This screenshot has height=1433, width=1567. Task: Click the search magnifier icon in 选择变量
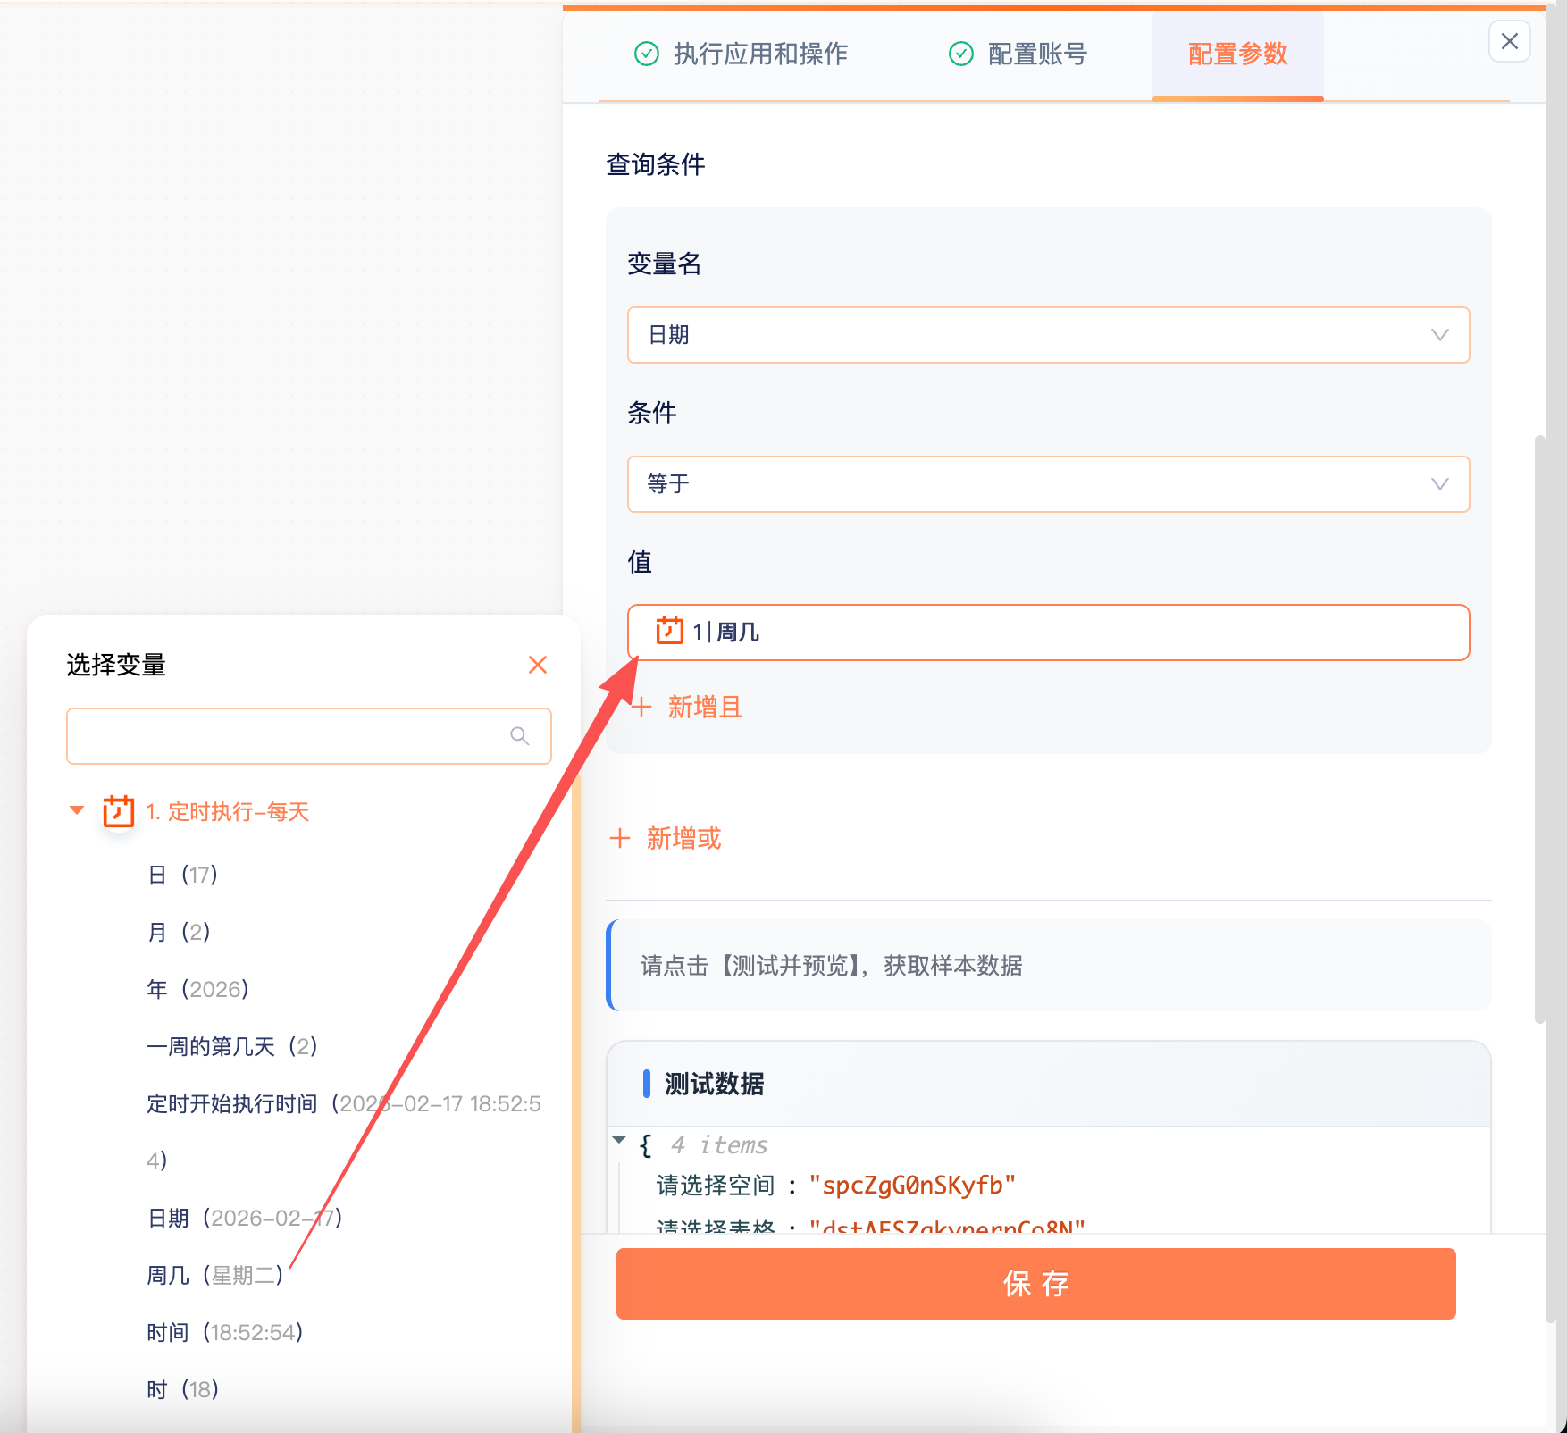point(519,736)
